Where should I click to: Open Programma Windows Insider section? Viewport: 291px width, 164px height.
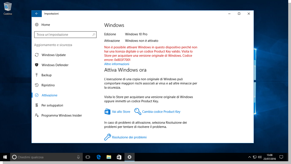click(x=61, y=115)
